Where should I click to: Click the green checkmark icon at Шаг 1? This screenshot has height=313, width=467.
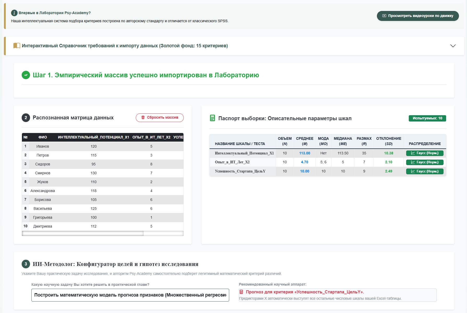click(26, 75)
